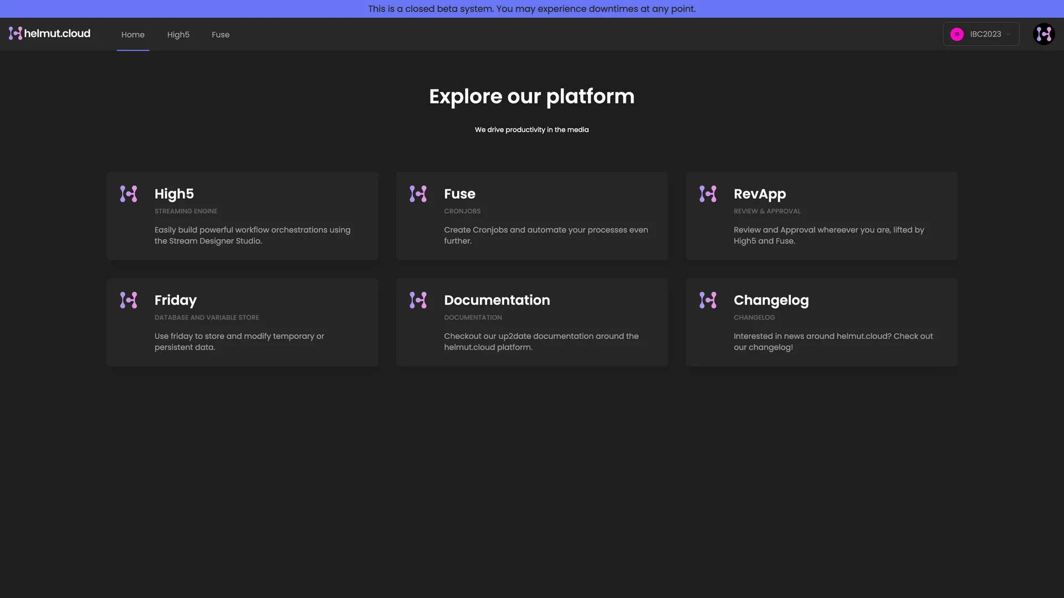Screen dimensions: 1064x598
Task: Open the High5 card title
Action: [174, 194]
